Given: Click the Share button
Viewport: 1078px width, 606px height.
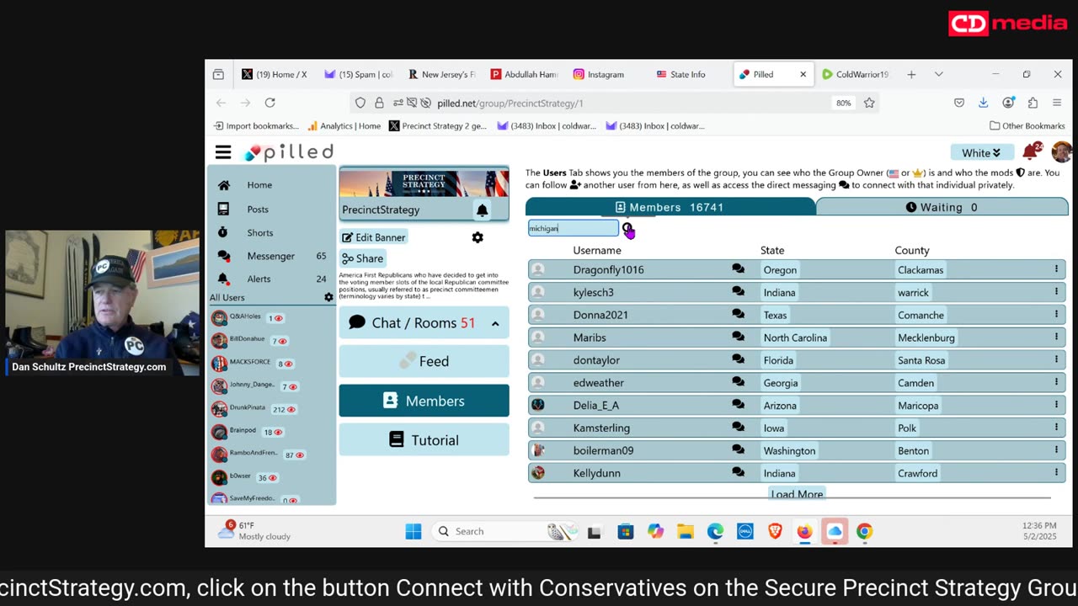Looking at the screenshot, I should click(363, 258).
